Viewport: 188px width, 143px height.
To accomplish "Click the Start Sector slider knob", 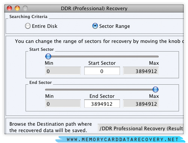I will click(48, 56).
